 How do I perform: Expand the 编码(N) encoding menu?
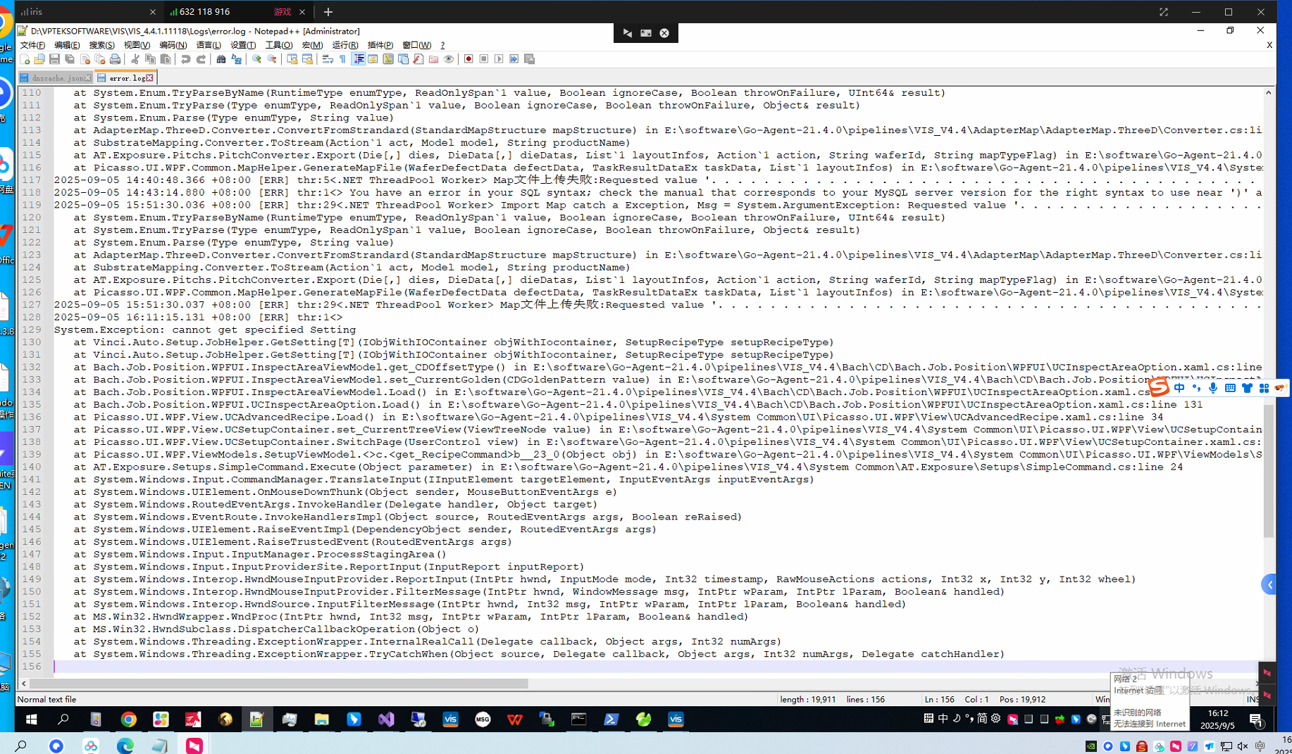point(173,45)
